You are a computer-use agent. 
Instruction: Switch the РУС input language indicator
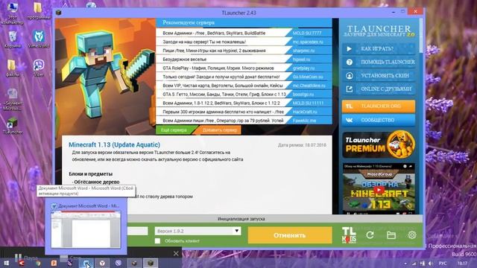pos(443,264)
